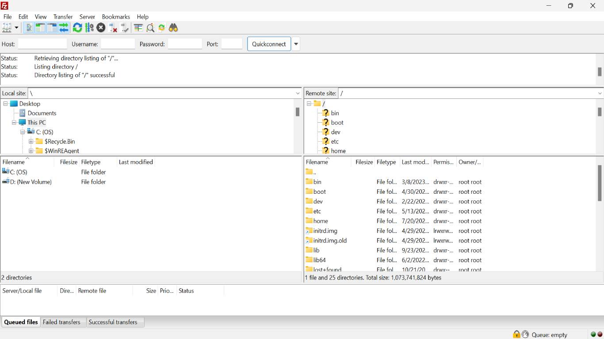Viewport: 604px width, 339px height.
Task: Click the Password input field
Action: tap(185, 44)
